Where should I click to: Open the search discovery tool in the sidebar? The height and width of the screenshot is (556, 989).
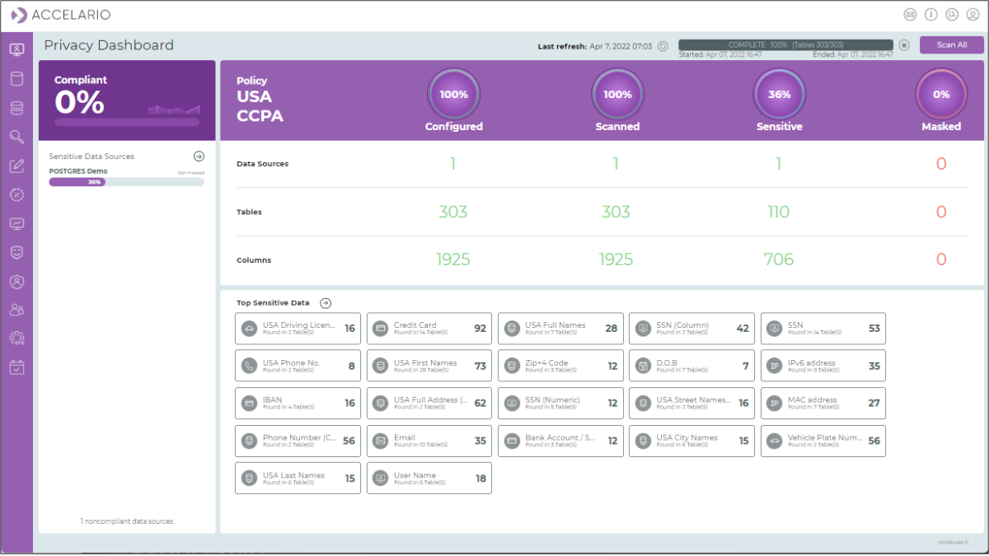point(16,137)
